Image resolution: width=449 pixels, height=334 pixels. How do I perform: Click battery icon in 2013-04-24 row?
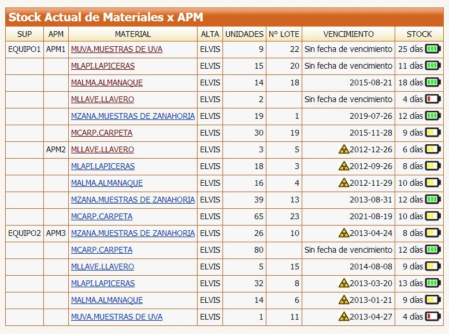pos(433,233)
